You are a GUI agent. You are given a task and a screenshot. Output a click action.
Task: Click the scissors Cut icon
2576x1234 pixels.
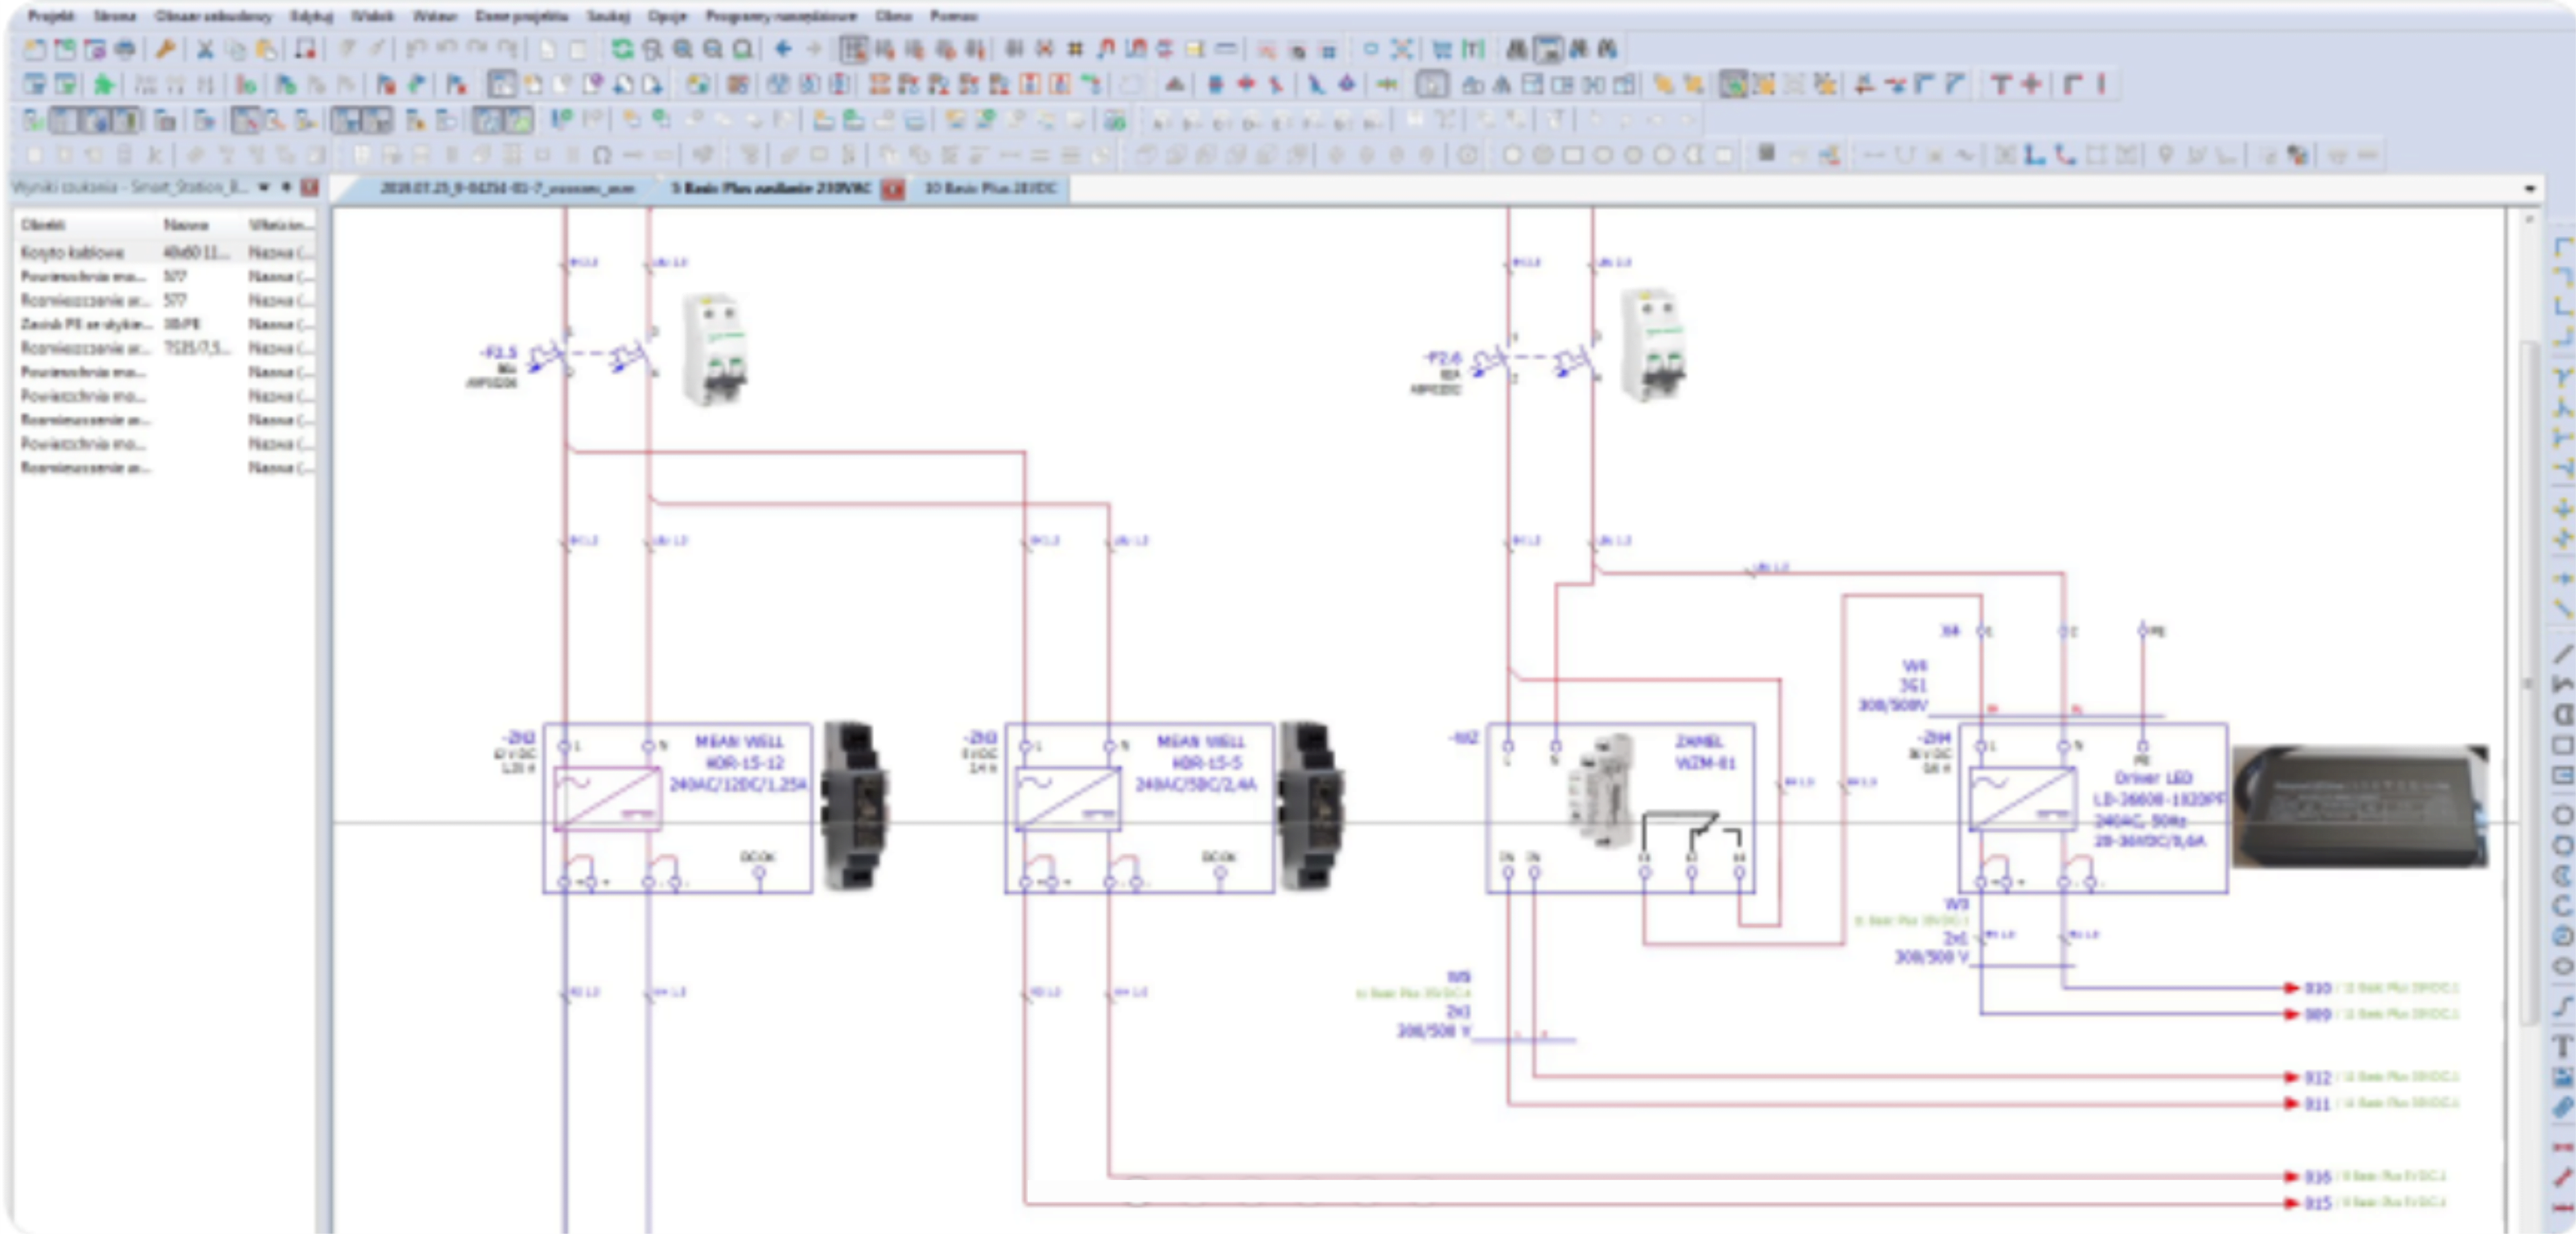tap(205, 49)
